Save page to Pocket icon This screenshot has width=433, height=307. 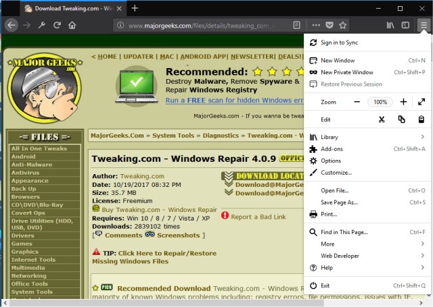pos(329,26)
